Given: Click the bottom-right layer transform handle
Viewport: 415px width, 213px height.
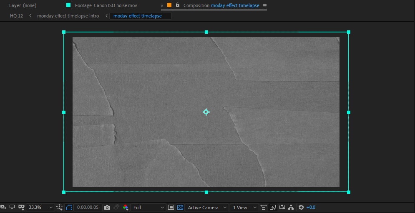Looking at the screenshot, I should pyautogui.click(x=349, y=192).
